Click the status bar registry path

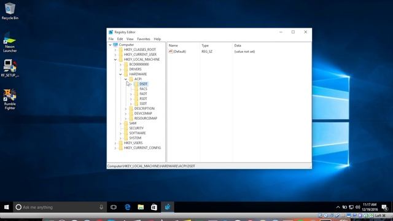point(152,166)
